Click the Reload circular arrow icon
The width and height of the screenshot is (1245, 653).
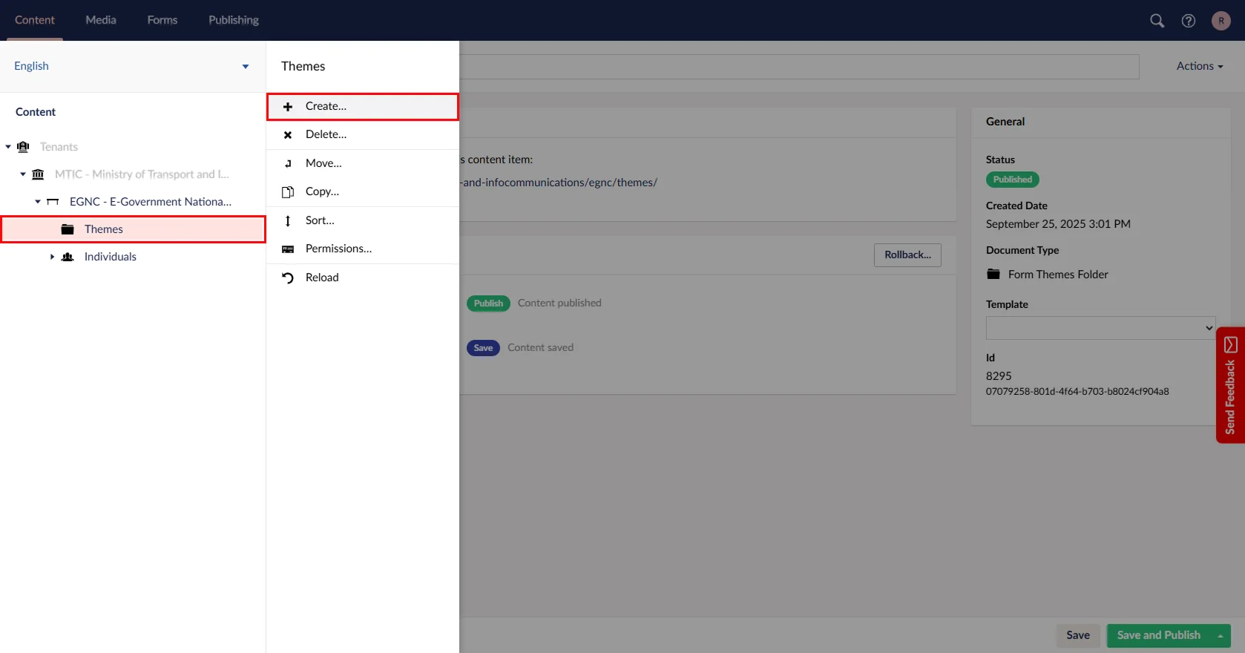[288, 278]
